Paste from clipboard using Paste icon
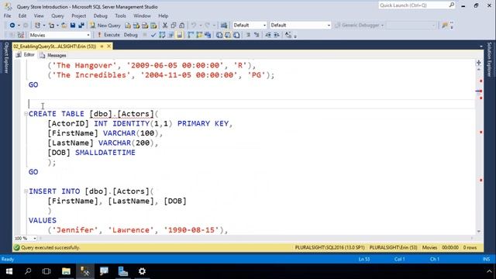Image resolution: width=496 pixels, height=279 pixels. (x=182, y=26)
